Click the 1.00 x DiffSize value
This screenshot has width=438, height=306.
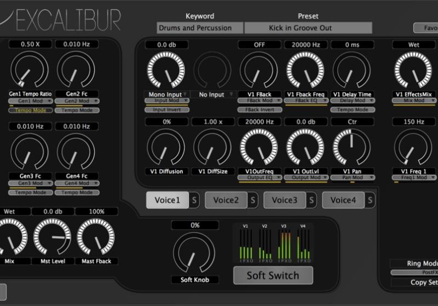(213, 121)
